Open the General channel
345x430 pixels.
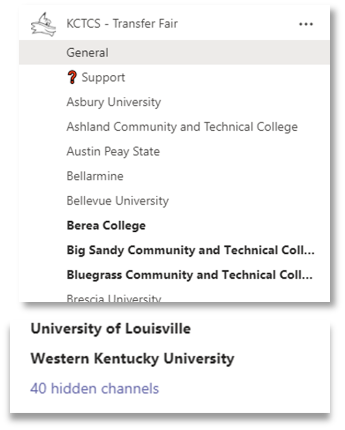pyautogui.click(x=174, y=52)
